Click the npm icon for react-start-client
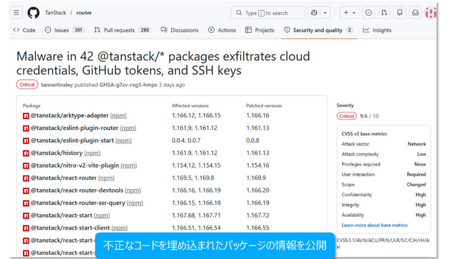 (26, 228)
